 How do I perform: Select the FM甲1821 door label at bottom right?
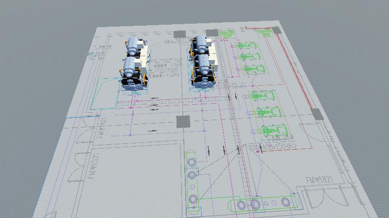(319, 180)
